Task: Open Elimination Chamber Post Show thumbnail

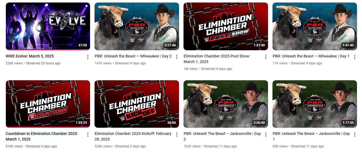Action: coord(226,26)
